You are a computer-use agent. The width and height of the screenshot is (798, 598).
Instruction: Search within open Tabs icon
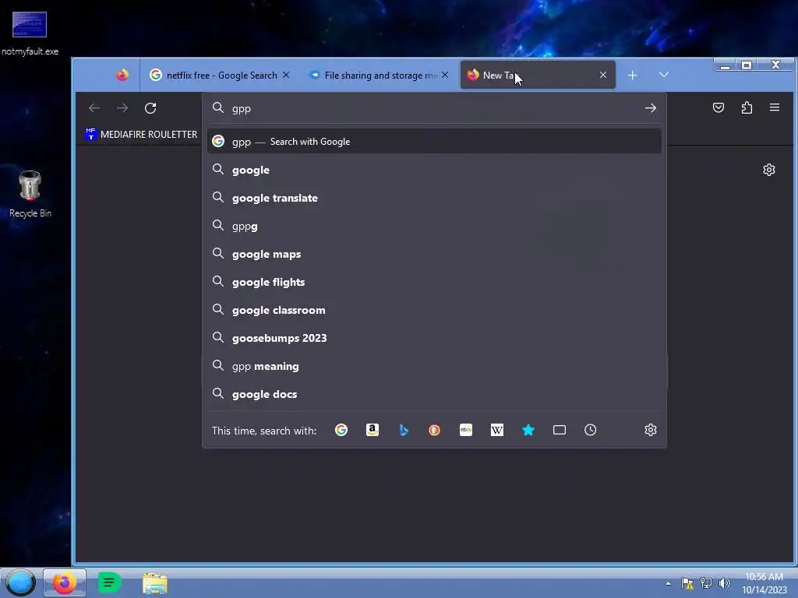[560, 430]
